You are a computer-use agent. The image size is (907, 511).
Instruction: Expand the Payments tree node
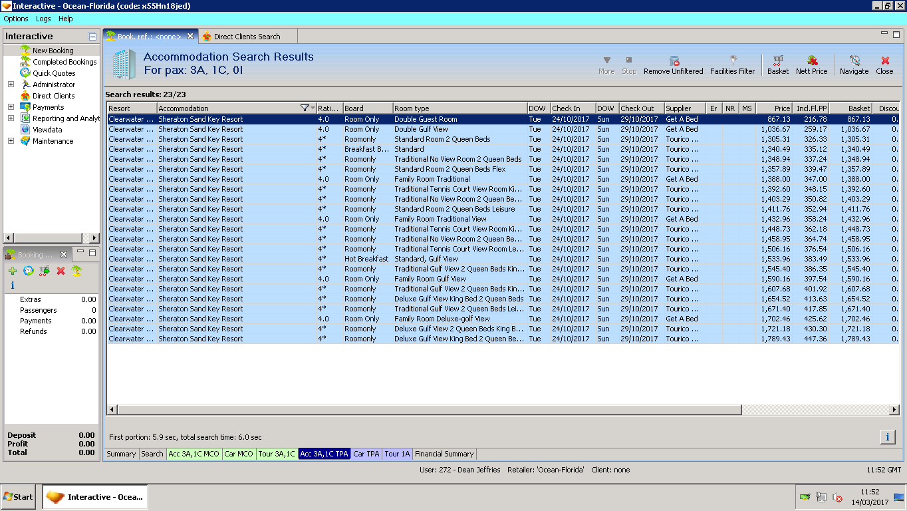[11, 107]
